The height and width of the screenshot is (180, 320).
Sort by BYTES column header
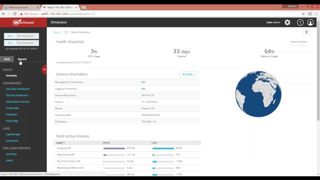pyautogui.click(x=127, y=143)
